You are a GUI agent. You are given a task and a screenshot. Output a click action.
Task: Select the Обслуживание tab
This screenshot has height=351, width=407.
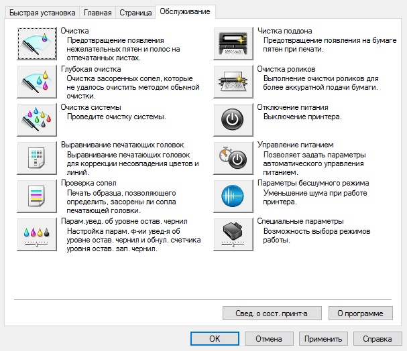point(185,11)
